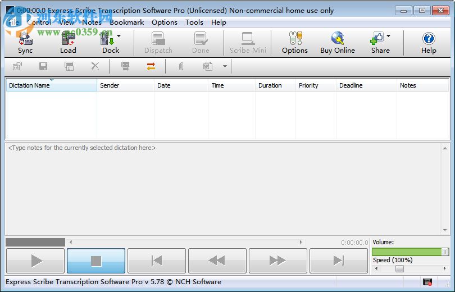
Task: Click the Load dictation icon
Action: [68, 42]
